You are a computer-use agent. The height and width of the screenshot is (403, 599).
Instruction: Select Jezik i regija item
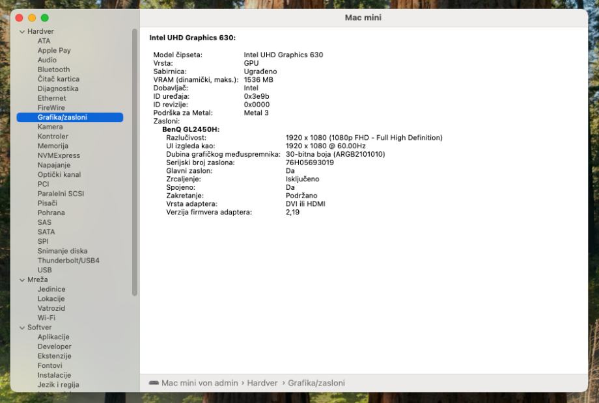point(58,384)
